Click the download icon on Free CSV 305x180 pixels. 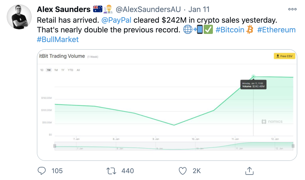(278, 56)
